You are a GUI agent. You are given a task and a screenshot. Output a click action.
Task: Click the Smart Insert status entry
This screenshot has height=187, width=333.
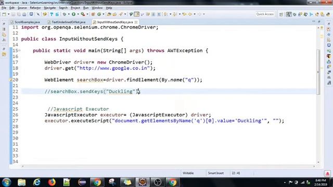tap(216, 173)
